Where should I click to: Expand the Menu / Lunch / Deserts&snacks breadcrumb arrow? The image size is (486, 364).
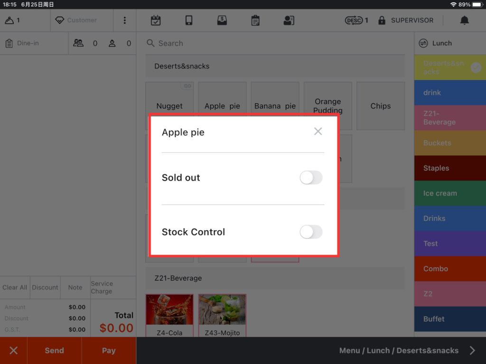(472, 351)
